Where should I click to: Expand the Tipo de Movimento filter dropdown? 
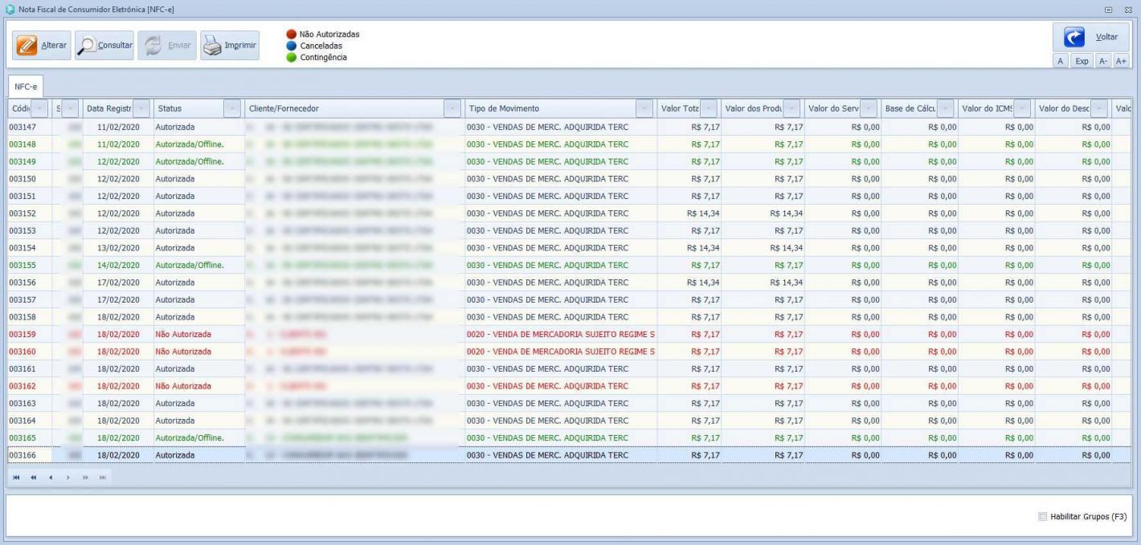tap(644, 108)
